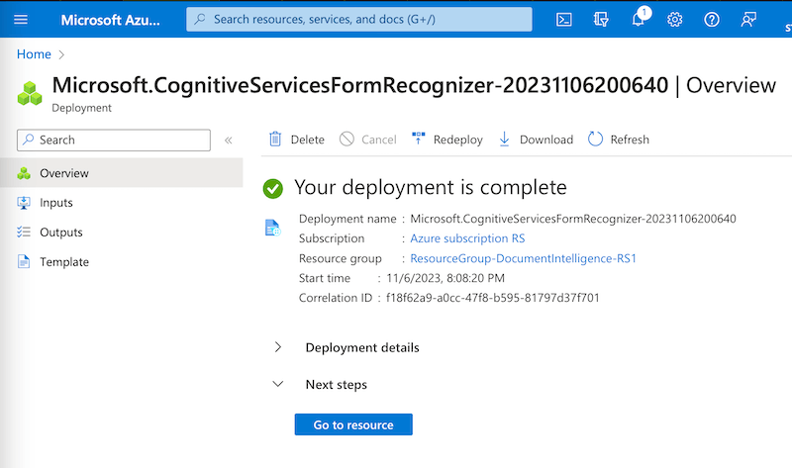
Task: Click the Go to resource button
Action: tap(353, 424)
